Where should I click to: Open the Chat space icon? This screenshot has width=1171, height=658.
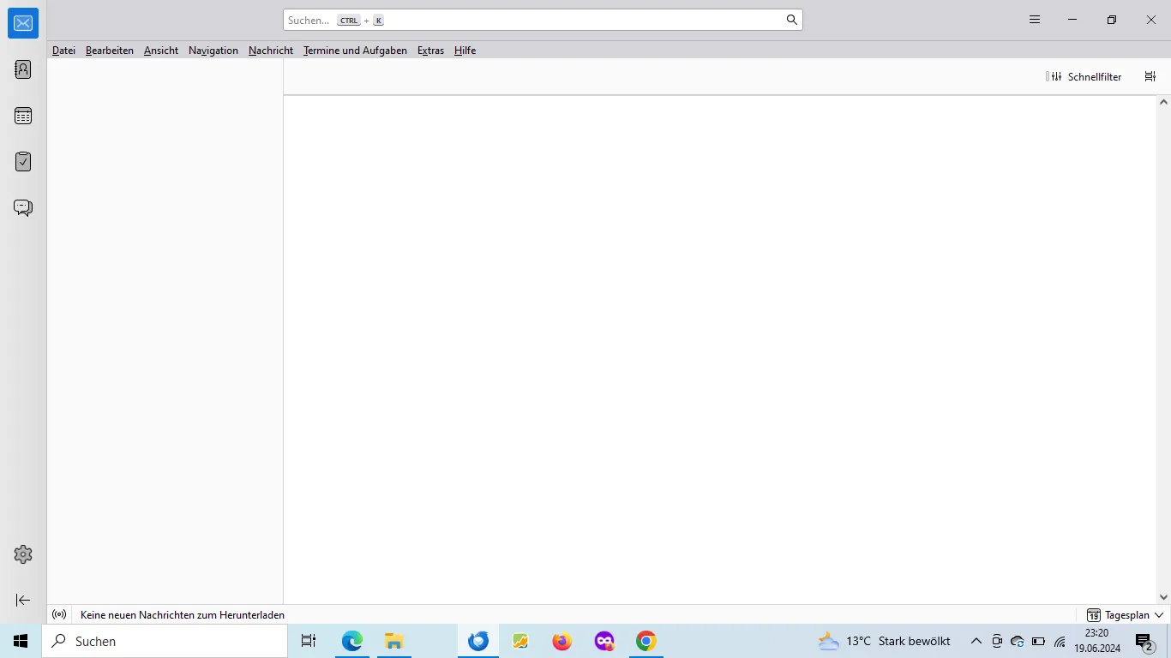(x=23, y=207)
